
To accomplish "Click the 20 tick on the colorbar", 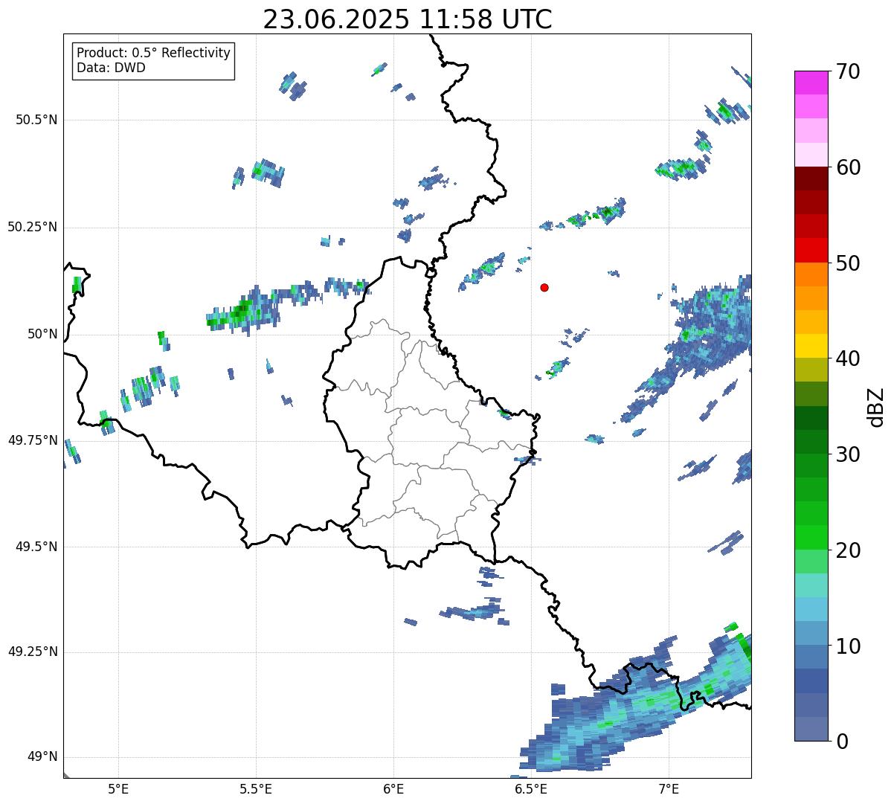I will tap(848, 550).
